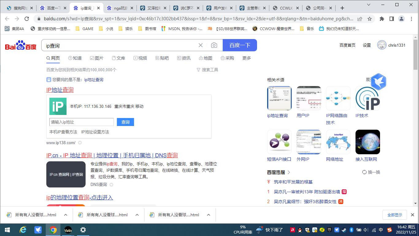
Task: Open Epic Games from the system tray
Action: 329,230
